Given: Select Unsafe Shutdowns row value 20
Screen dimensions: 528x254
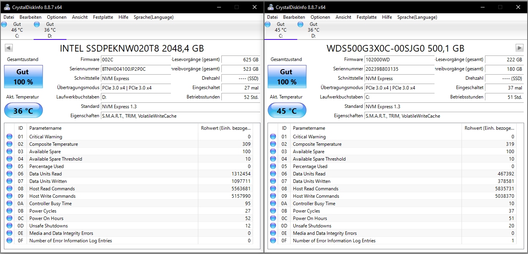Looking at the screenshot, I should click(x=512, y=226).
